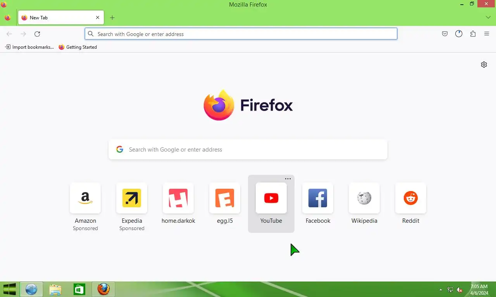Open Import bookmarks from bookmarks toolbar
Viewport: 496px width, 297px height.
click(29, 47)
